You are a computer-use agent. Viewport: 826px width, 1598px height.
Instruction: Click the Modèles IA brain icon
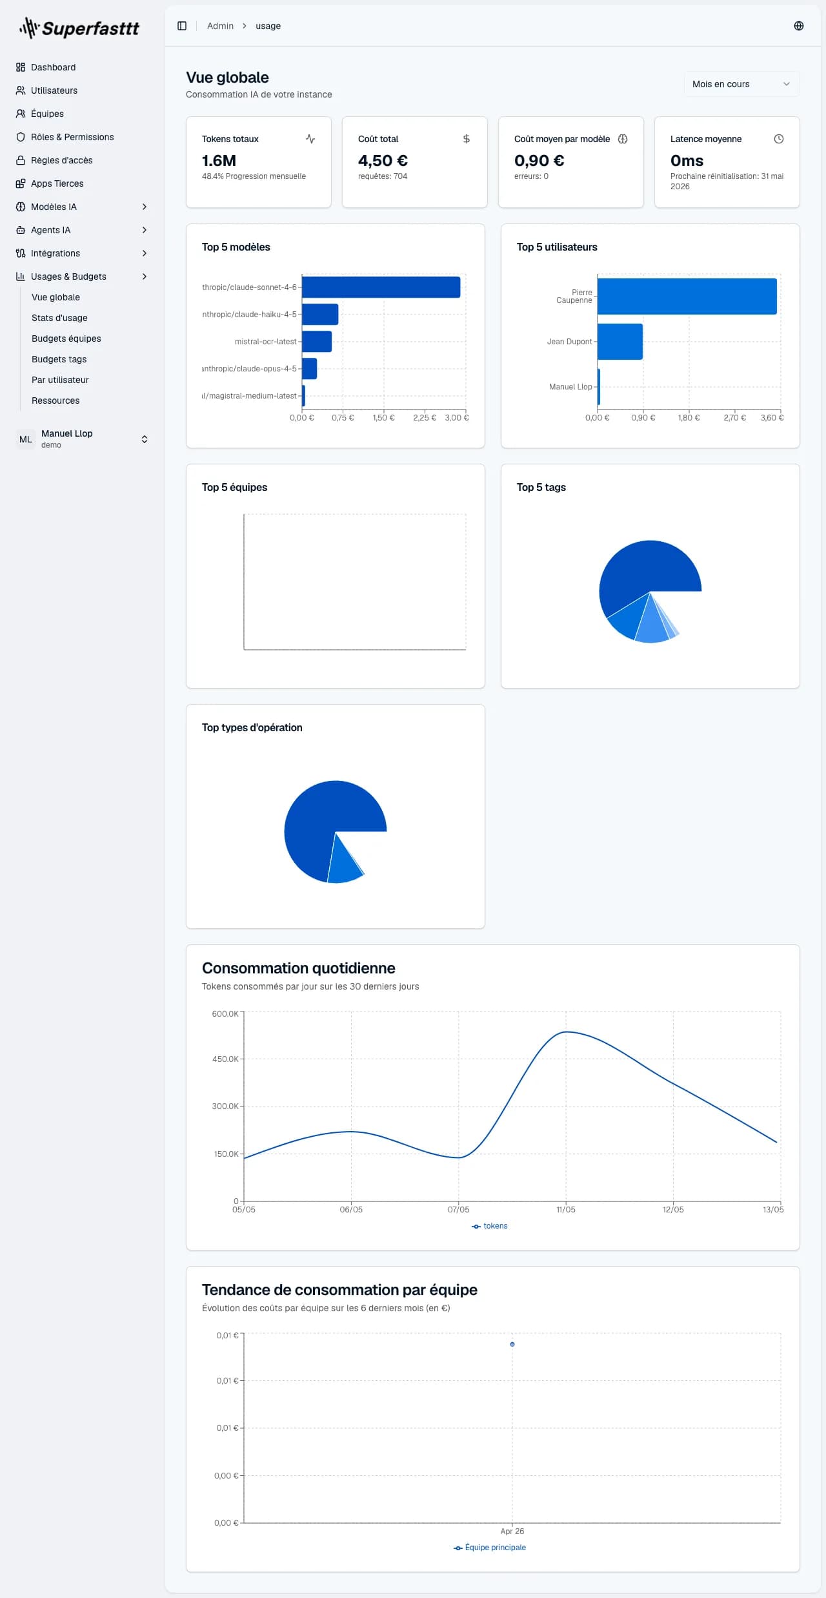(21, 207)
